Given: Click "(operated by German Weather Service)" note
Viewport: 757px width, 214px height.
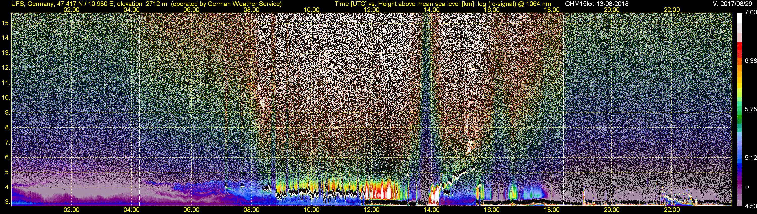Looking at the screenshot, I should tap(226, 4).
